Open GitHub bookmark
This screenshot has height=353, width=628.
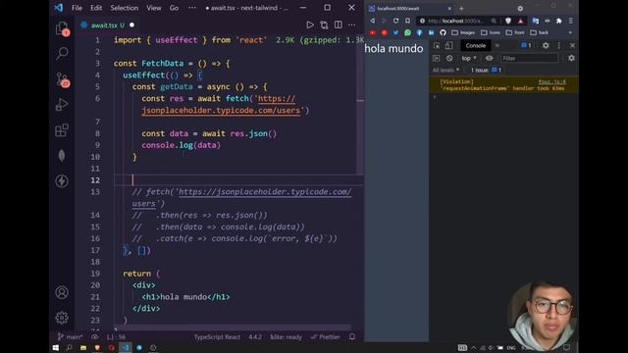[x=443, y=32]
